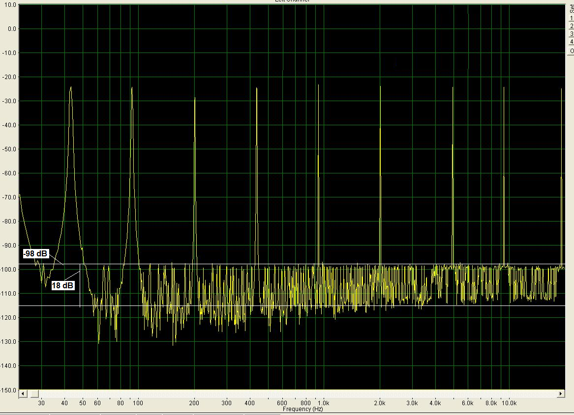Click the 'Frequency (Hz)' axis title
Viewport: 574px width, 415px height.
[x=303, y=409]
